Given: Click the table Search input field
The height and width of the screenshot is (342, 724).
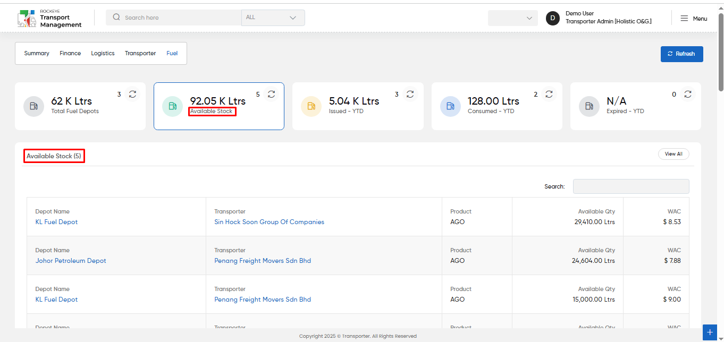Looking at the screenshot, I should point(631,186).
